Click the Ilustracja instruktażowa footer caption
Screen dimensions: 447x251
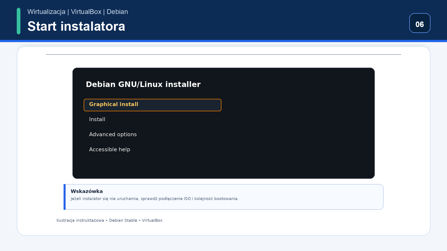tap(110, 220)
